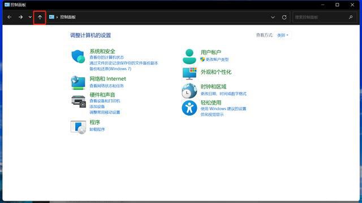The height and width of the screenshot is (203, 362).
Task: Click the 外观和个性化 monitor icon
Action: pos(189,73)
